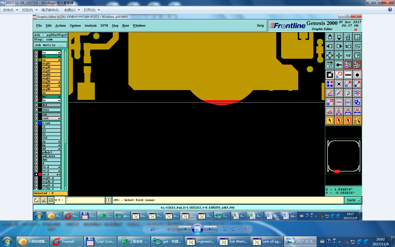Toggle display checkbox for layer cs.d
The width and height of the screenshot is (395, 247).
(x=36, y=174)
